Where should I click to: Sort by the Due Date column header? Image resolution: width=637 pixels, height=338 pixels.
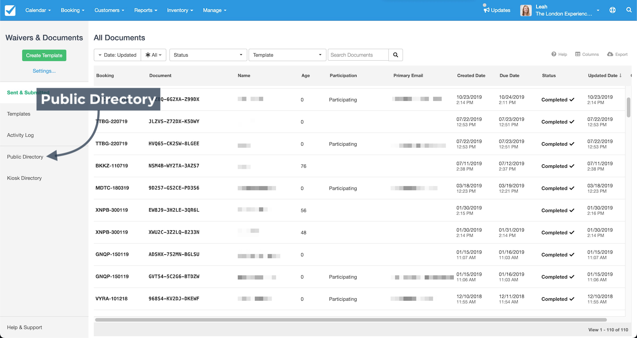click(x=510, y=75)
